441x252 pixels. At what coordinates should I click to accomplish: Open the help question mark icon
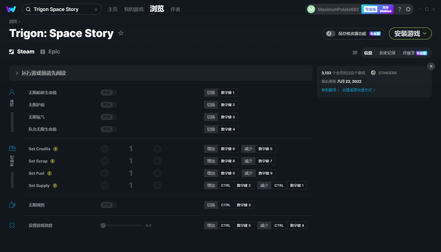pos(399,9)
